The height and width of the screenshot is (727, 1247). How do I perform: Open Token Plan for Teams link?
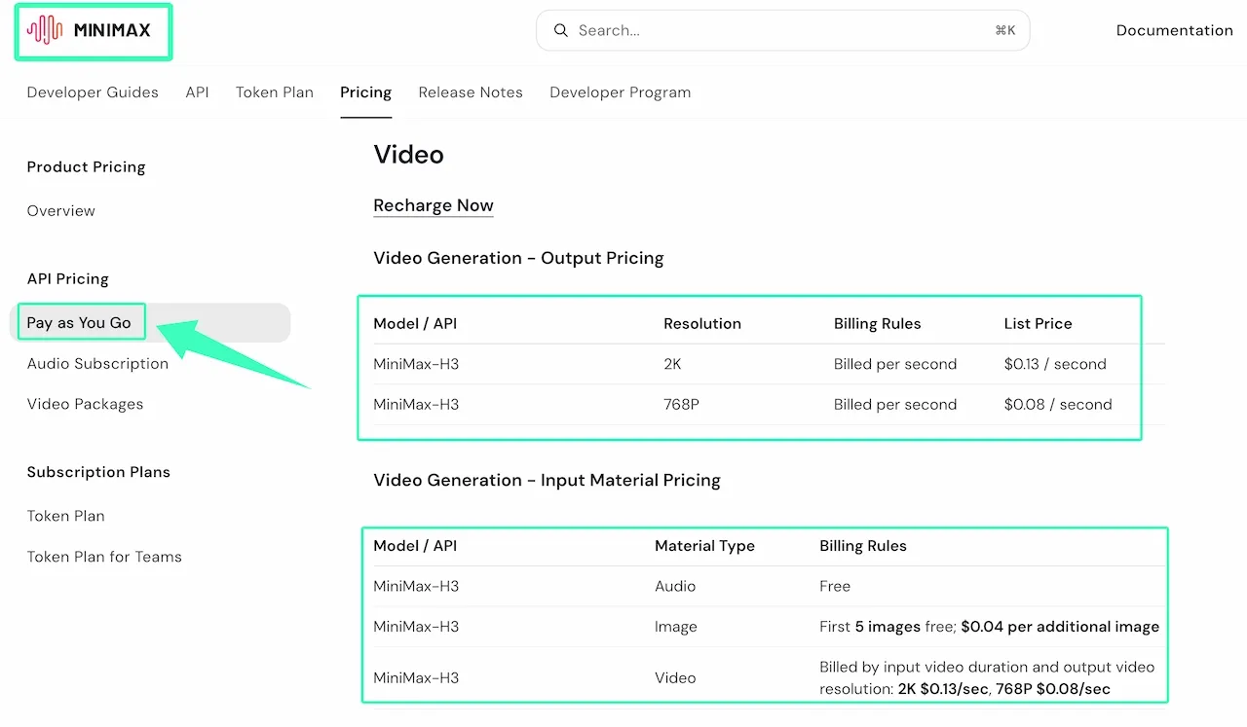click(104, 557)
